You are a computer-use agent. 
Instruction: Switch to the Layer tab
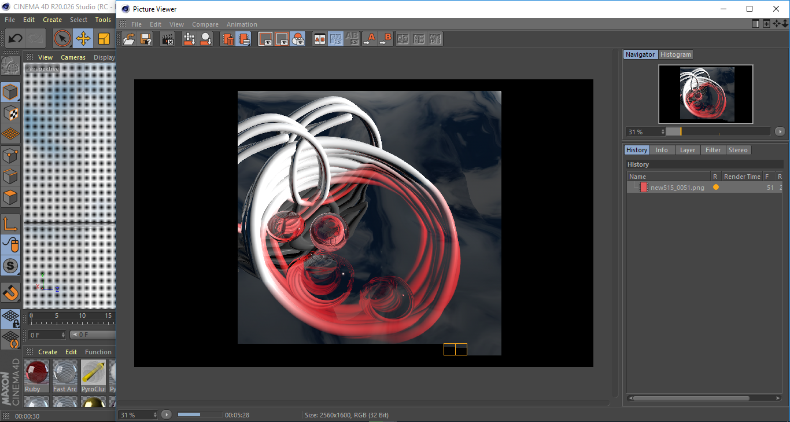click(688, 150)
